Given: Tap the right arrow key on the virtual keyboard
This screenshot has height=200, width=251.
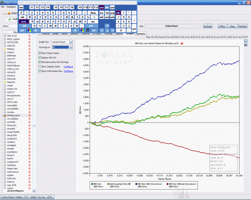Looking at the screenshot, I should [113, 30].
